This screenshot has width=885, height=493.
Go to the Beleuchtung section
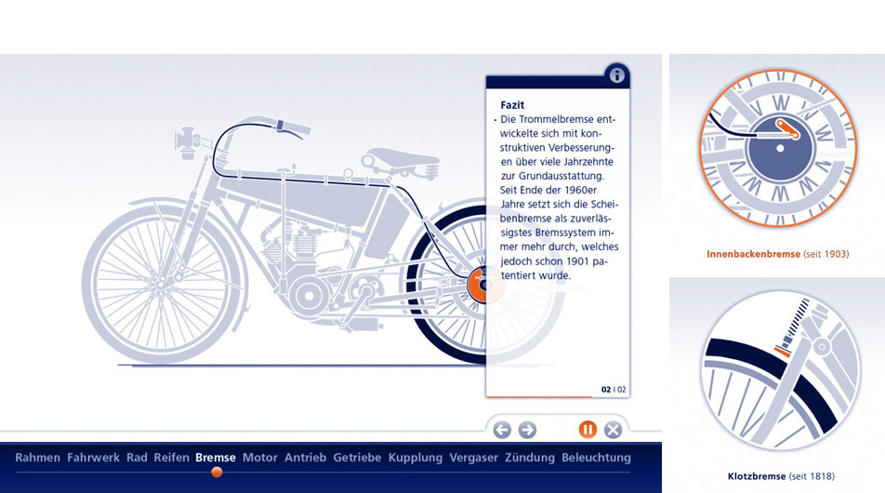point(596,458)
